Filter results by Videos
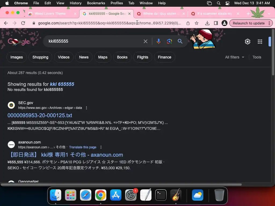The image size is (275, 206). tap(64, 57)
